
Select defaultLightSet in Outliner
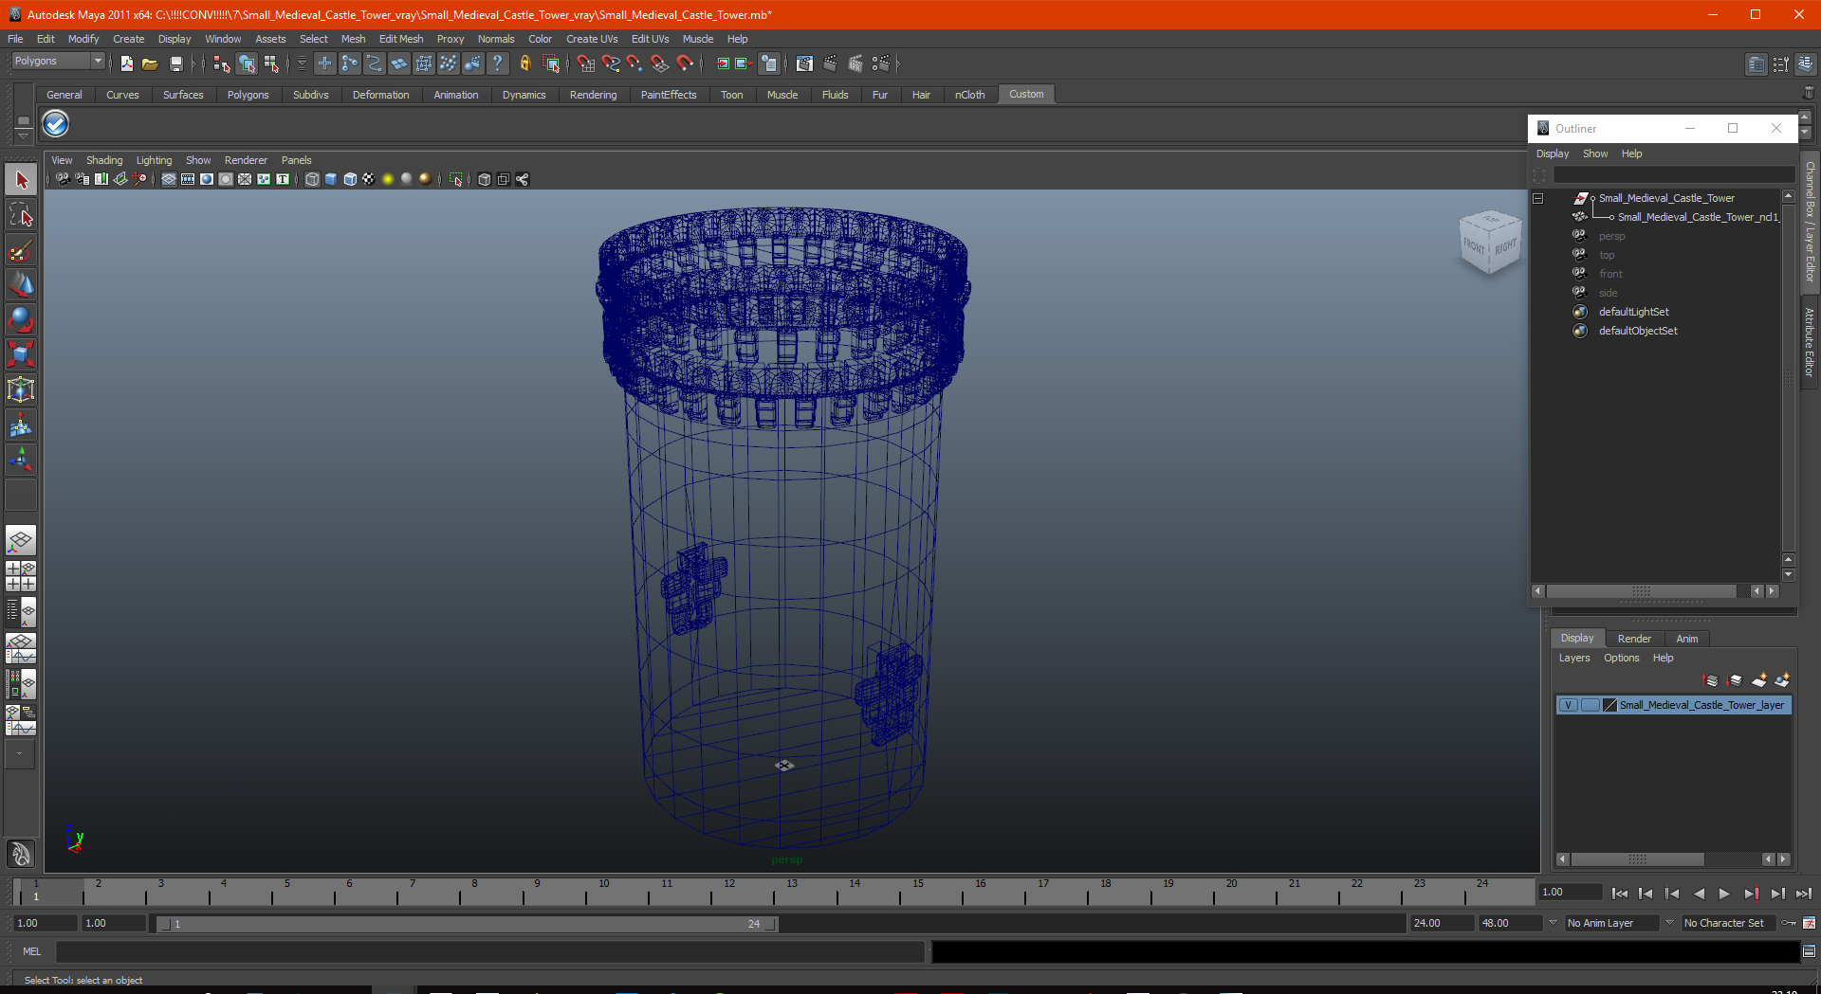click(x=1633, y=312)
